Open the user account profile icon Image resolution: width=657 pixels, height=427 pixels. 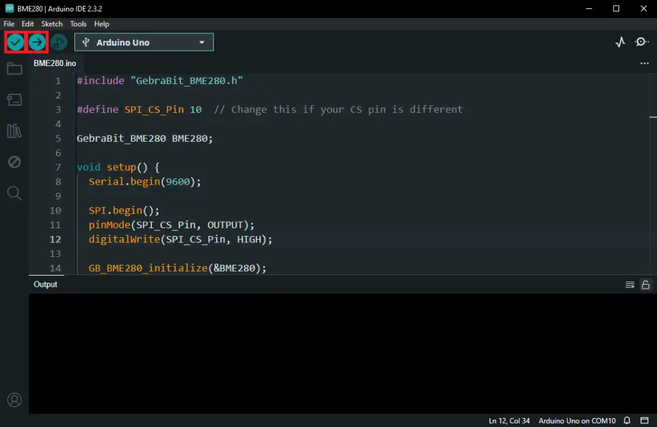[x=14, y=400]
